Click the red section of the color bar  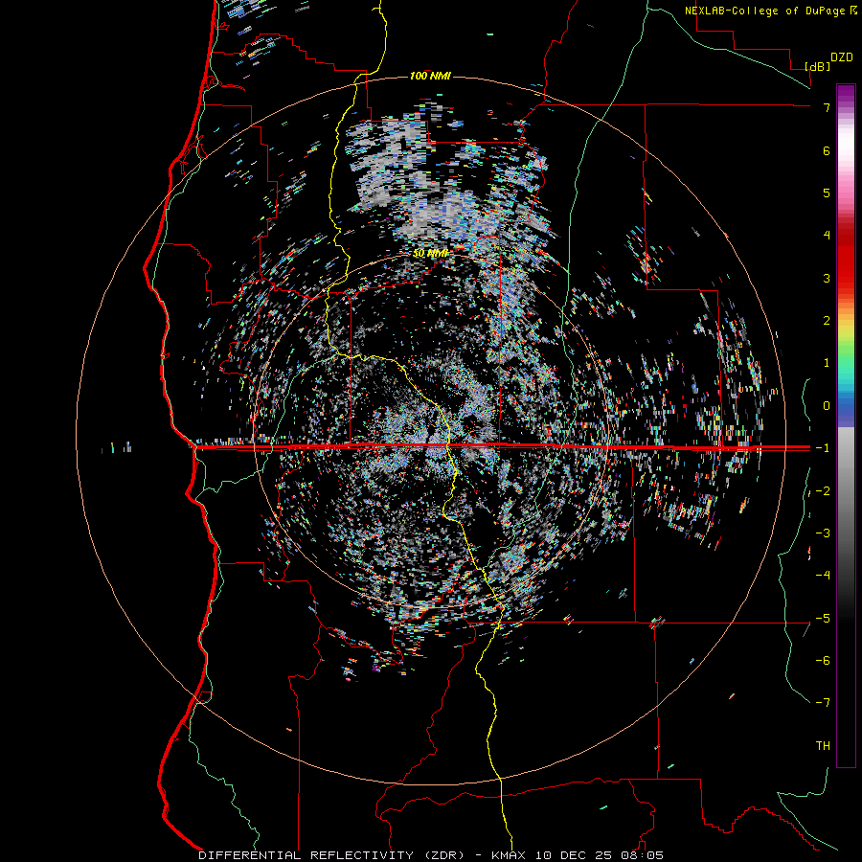tap(846, 259)
